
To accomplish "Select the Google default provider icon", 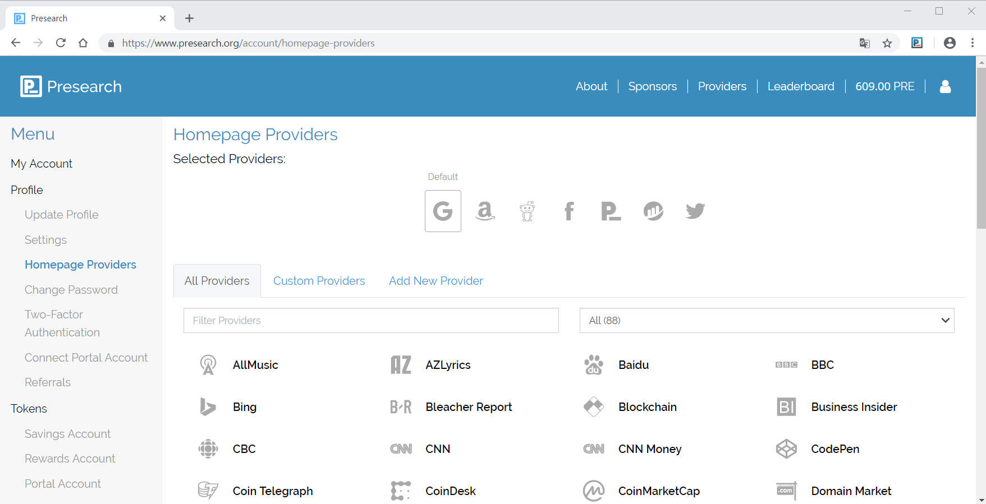I will (443, 211).
